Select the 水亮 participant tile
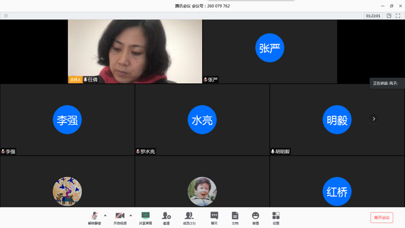The height and width of the screenshot is (228, 405). 202,120
